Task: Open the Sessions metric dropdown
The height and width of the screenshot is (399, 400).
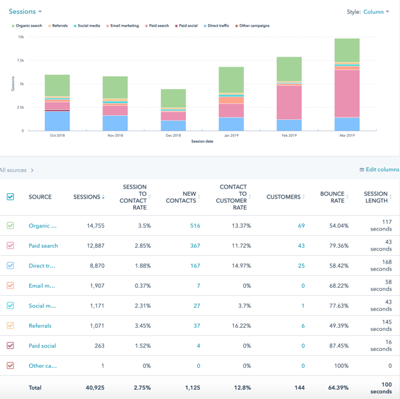Action: 25,12
